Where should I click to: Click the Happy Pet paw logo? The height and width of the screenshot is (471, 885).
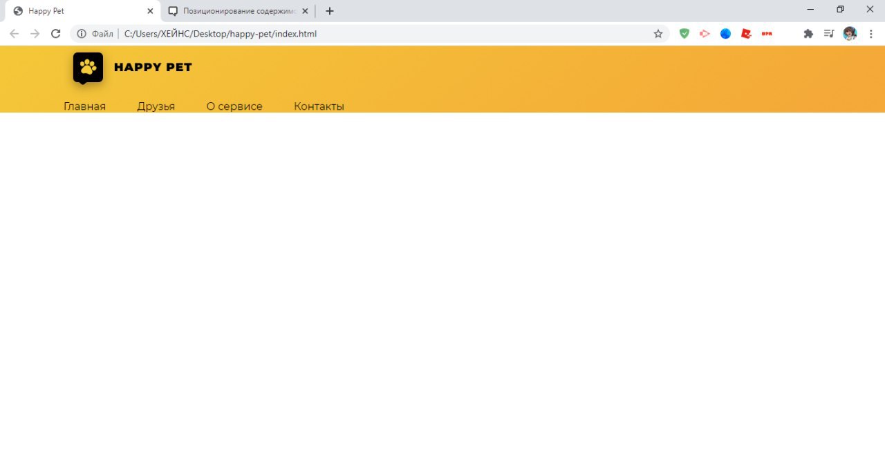click(88, 68)
